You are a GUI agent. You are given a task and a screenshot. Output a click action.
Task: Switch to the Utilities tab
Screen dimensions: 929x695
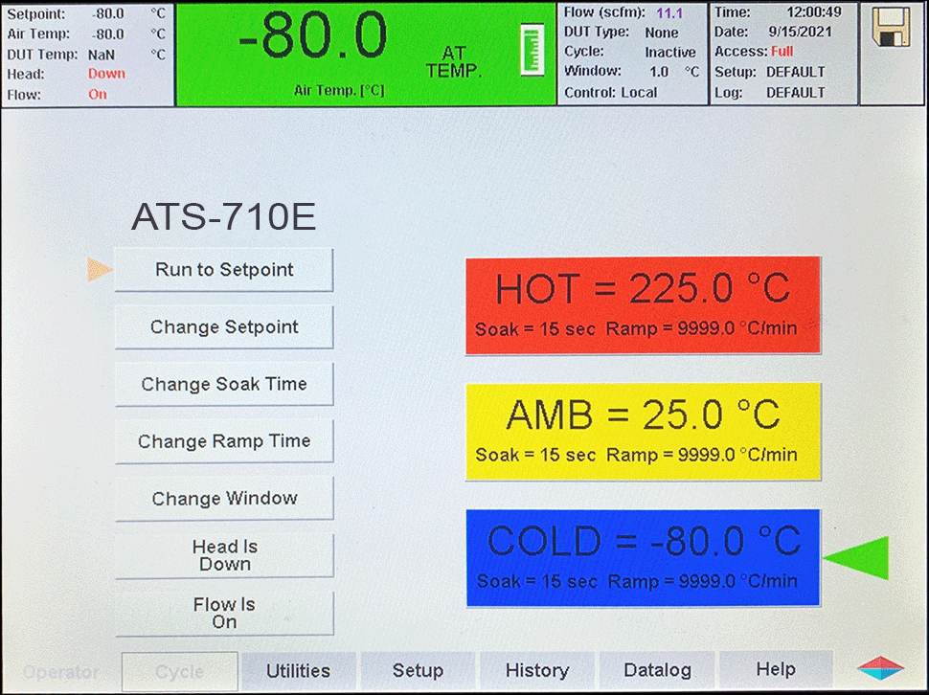(x=299, y=670)
